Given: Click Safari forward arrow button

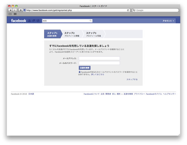Looking at the screenshot, I should point(15,10).
